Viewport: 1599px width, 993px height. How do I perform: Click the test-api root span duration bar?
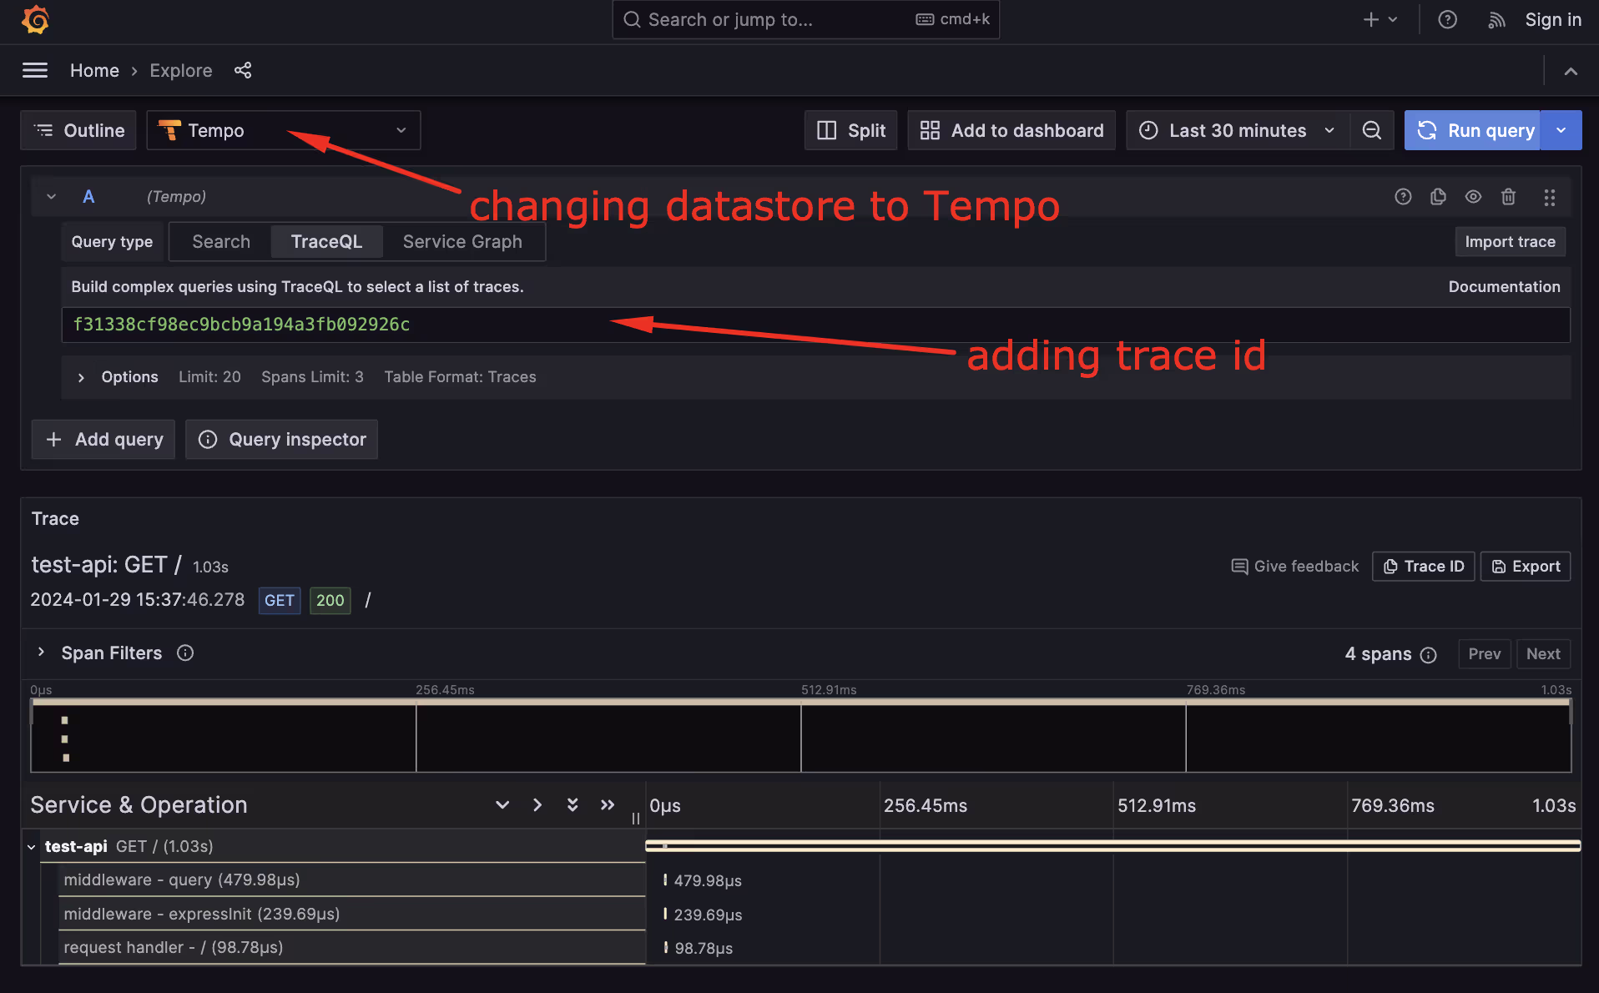1113,846
